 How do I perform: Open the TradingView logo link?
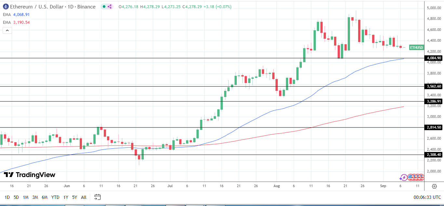[30, 175]
